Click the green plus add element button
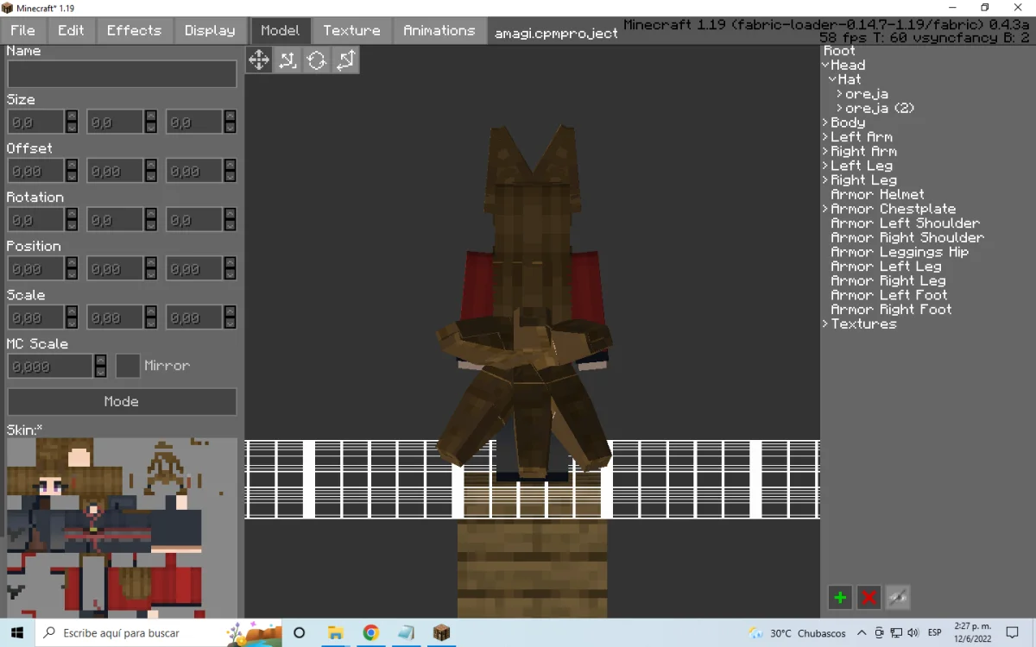Image resolution: width=1036 pixels, height=647 pixels. coord(840,597)
